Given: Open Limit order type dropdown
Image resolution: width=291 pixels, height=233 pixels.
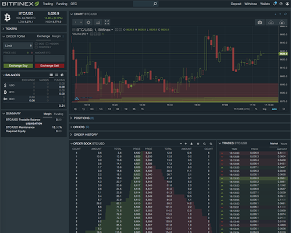Looking at the screenshot, I should 18,46.
